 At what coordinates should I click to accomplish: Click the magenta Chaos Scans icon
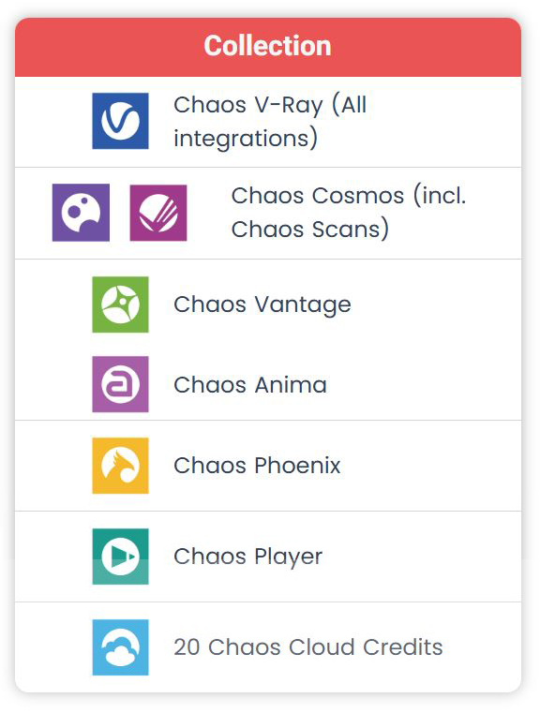tap(158, 213)
